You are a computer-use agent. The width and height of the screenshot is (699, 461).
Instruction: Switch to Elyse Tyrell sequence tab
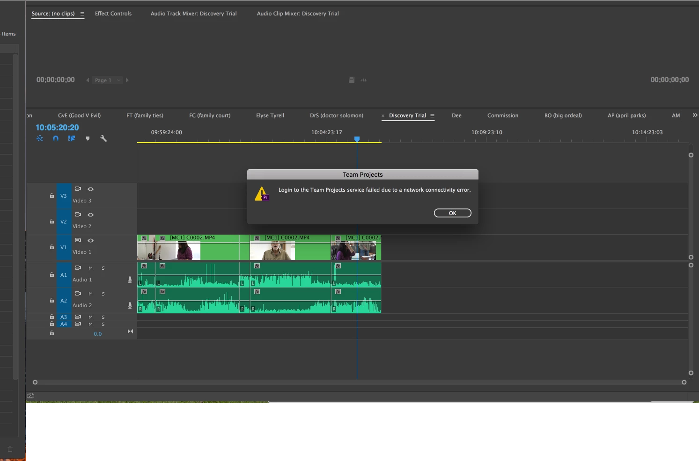270,115
